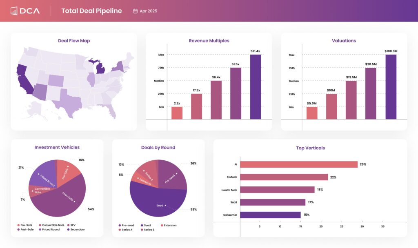
Task: Click the Secondary legend label
Action: [x=78, y=229]
